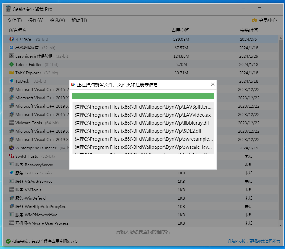Open the 文件(F) menu
Image resolution: width=285 pixels, height=249 pixels.
pos(14,20)
